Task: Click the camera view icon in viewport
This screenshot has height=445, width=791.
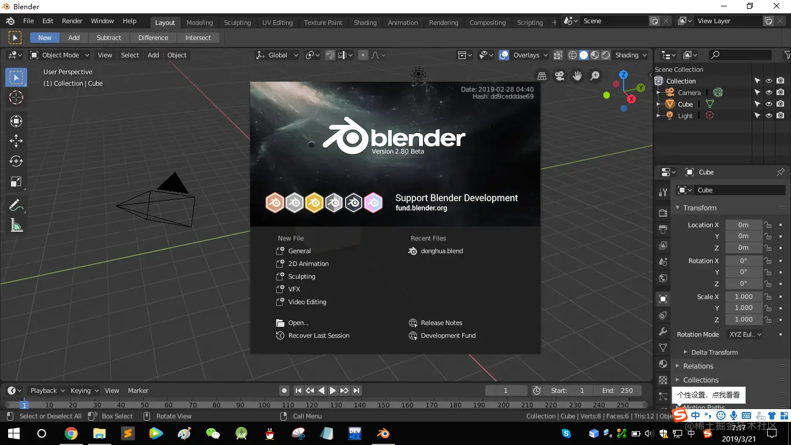Action: click(559, 76)
